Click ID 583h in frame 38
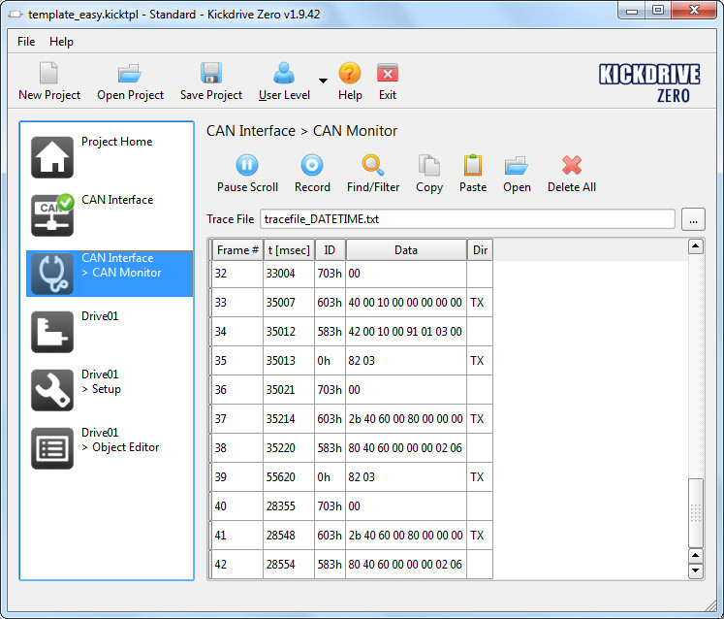This screenshot has height=619, width=724. (330, 448)
